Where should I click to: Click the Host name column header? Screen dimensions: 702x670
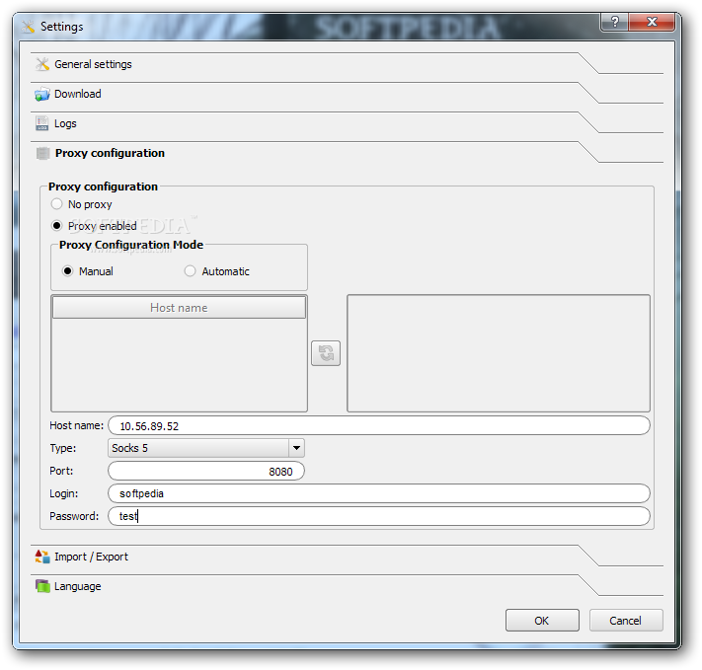pos(179,308)
